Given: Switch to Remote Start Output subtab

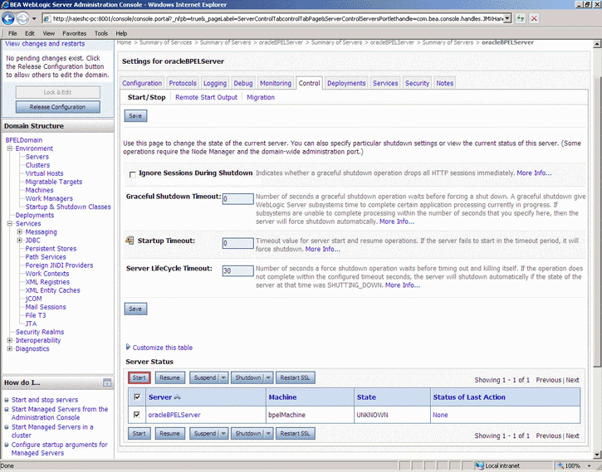Looking at the screenshot, I should 206,97.
